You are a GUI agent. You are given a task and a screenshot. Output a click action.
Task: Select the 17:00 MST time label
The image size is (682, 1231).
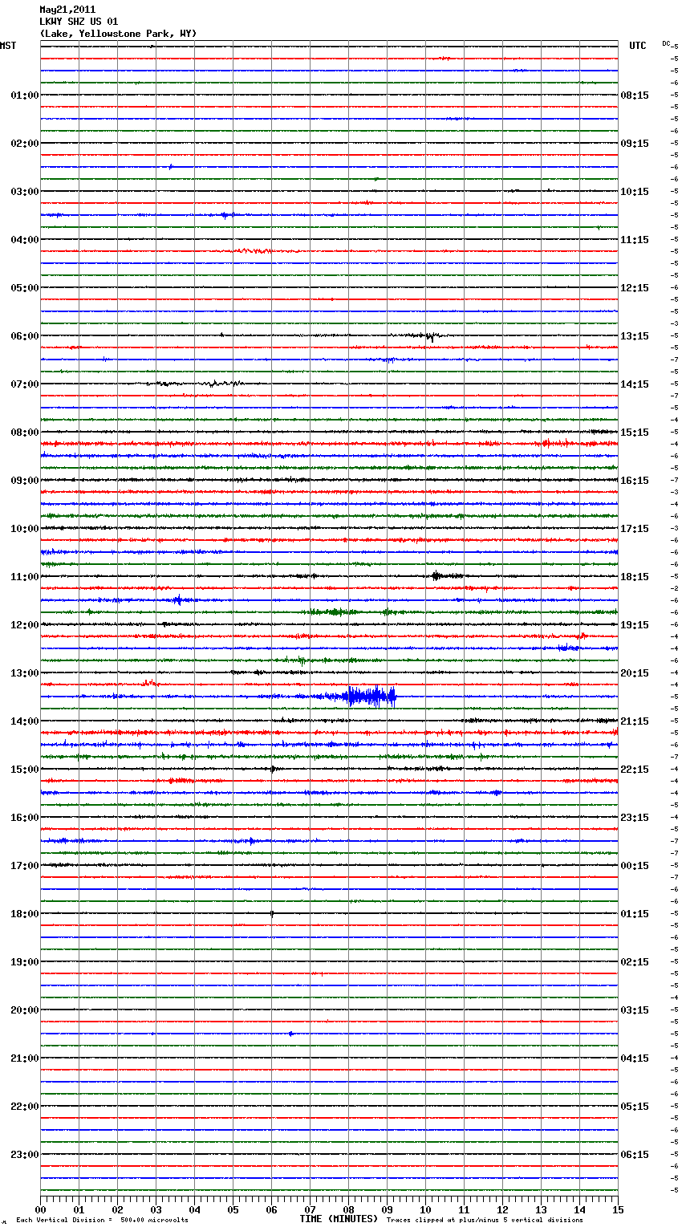pos(24,866)
